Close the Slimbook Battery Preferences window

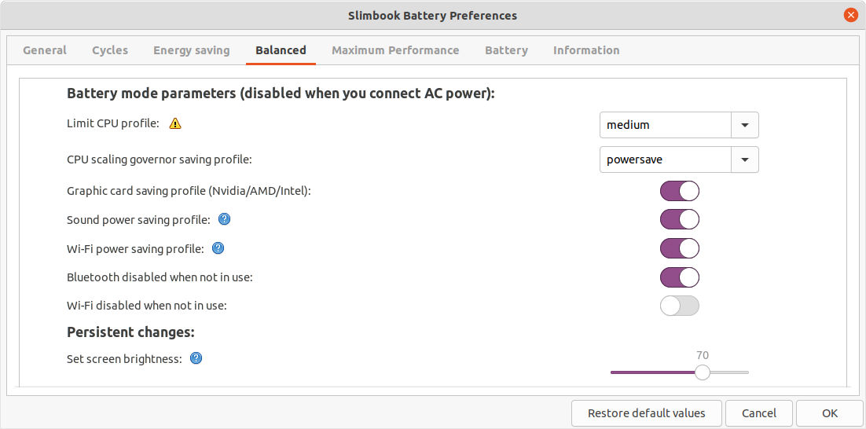coord(850,15)
